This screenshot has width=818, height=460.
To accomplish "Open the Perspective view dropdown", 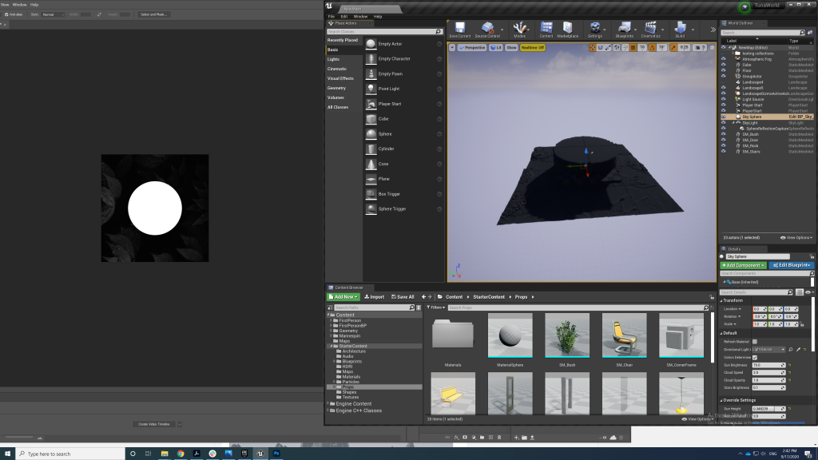I will tap(475, 47).
